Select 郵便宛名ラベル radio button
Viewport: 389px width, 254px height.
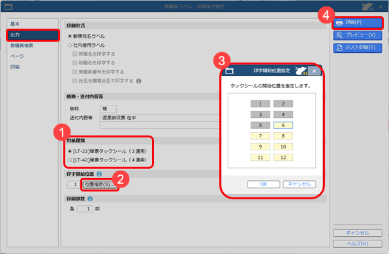tap(70, 36)
